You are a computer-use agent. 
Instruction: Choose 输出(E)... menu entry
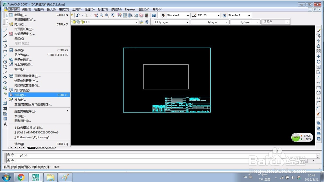point(39,69)
